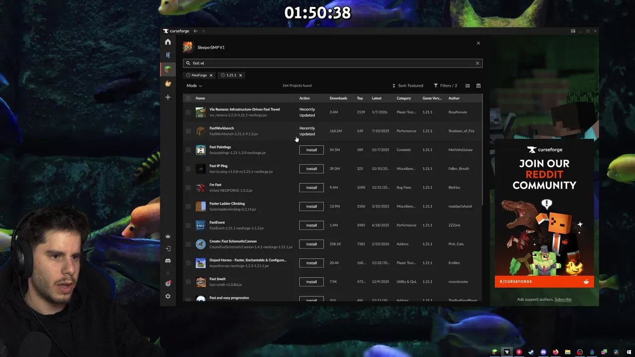Check the Faster Ladder Climbing row checkbox

(188, 206)
